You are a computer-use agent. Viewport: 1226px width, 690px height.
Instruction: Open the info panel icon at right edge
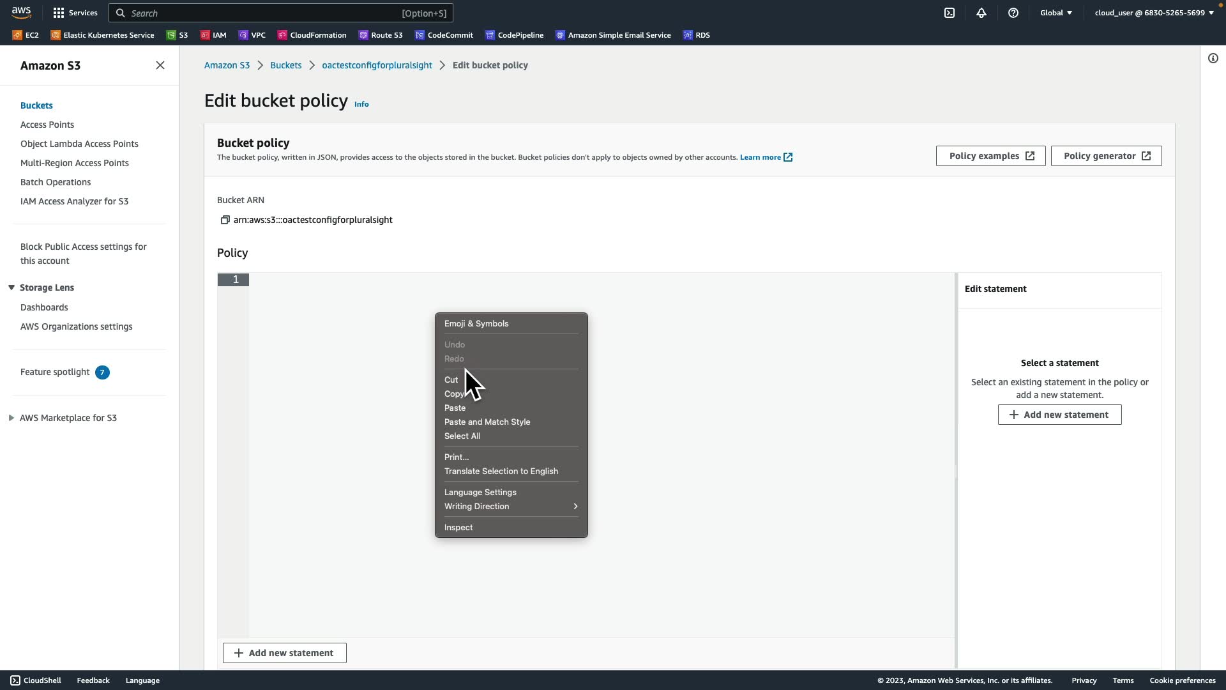point(1213,58)
